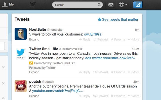Open poutch cat avatar
The width and height of the screenshot is (161, 100).
[x=21, y=86]
